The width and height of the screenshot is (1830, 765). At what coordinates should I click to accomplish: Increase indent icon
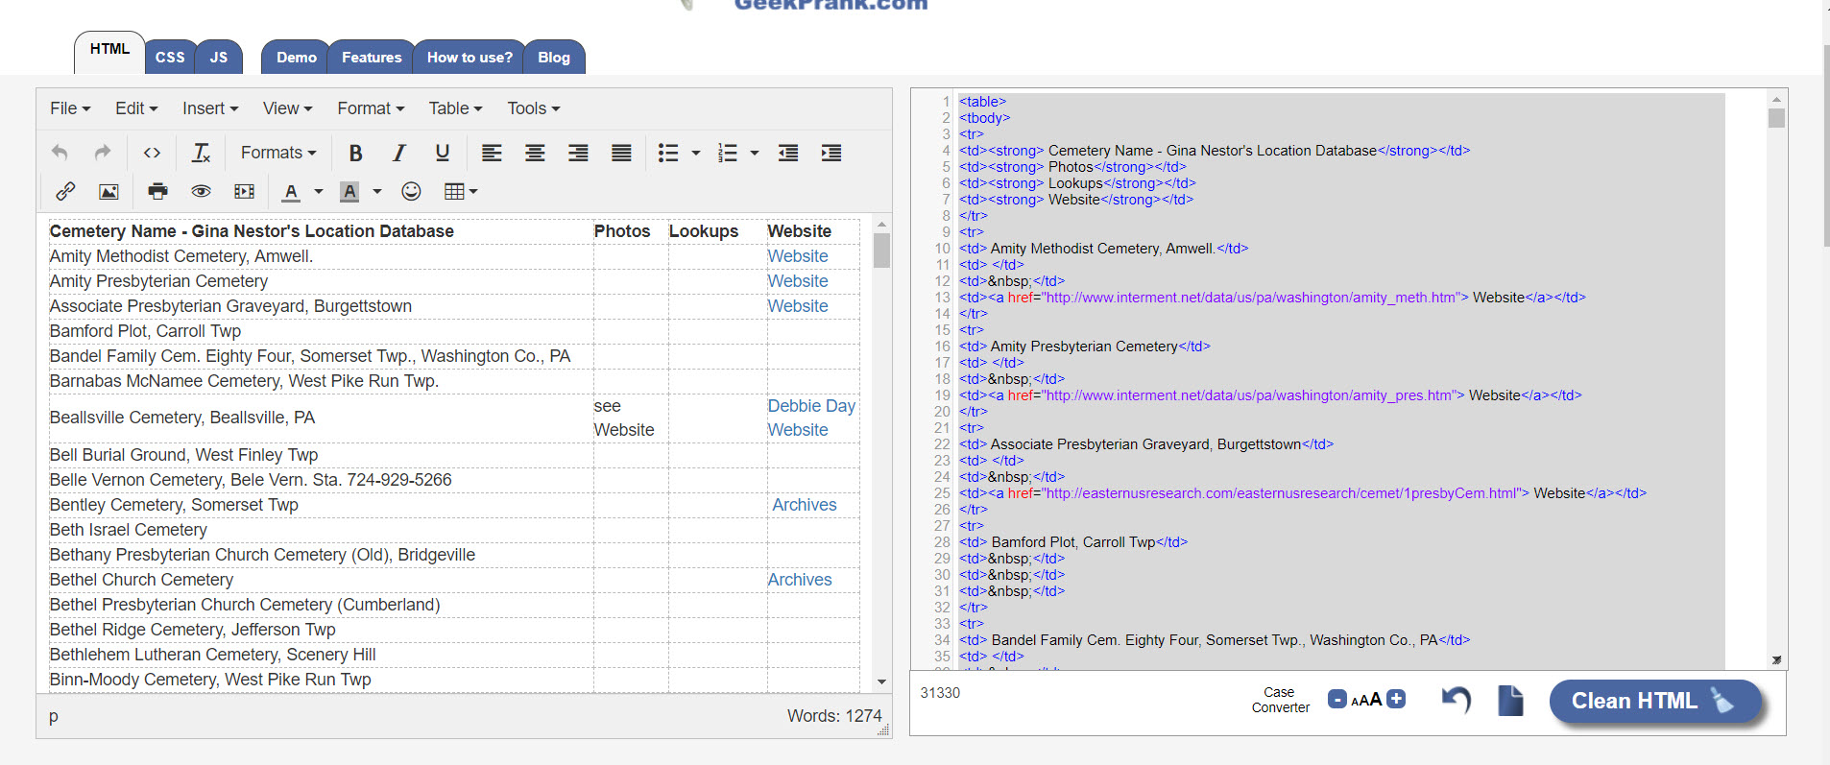(831, 153)
